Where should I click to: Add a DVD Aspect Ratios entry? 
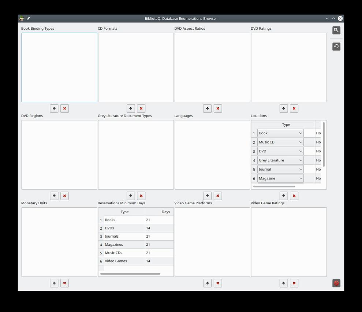click(207, 108)
